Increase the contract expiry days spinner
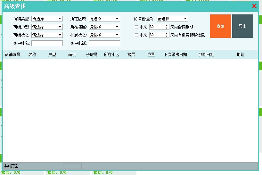This screenshot has width=262, height=175. click(167, 26)
